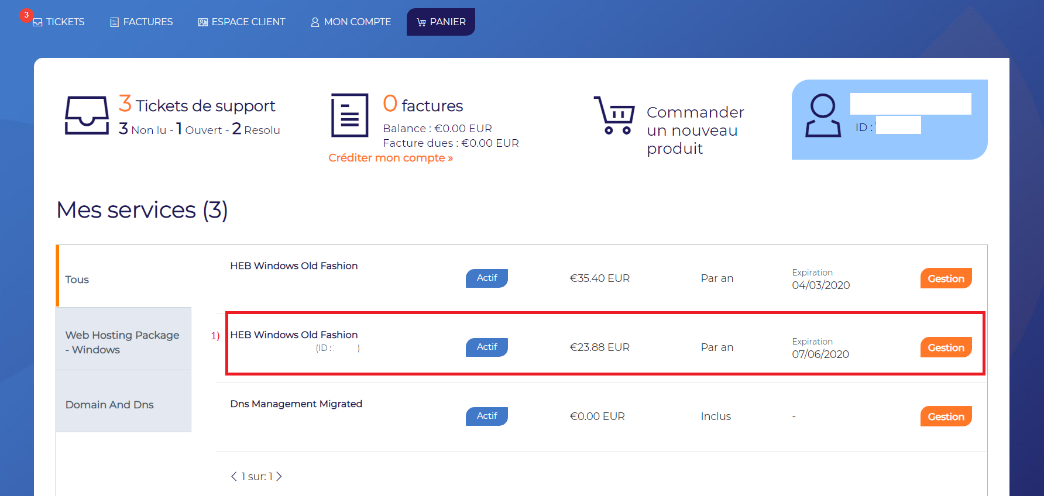The height and width of the screenshot is (496, 1044).
Task: Click Actif status of €23.88 EUR service
Action: 487,347
